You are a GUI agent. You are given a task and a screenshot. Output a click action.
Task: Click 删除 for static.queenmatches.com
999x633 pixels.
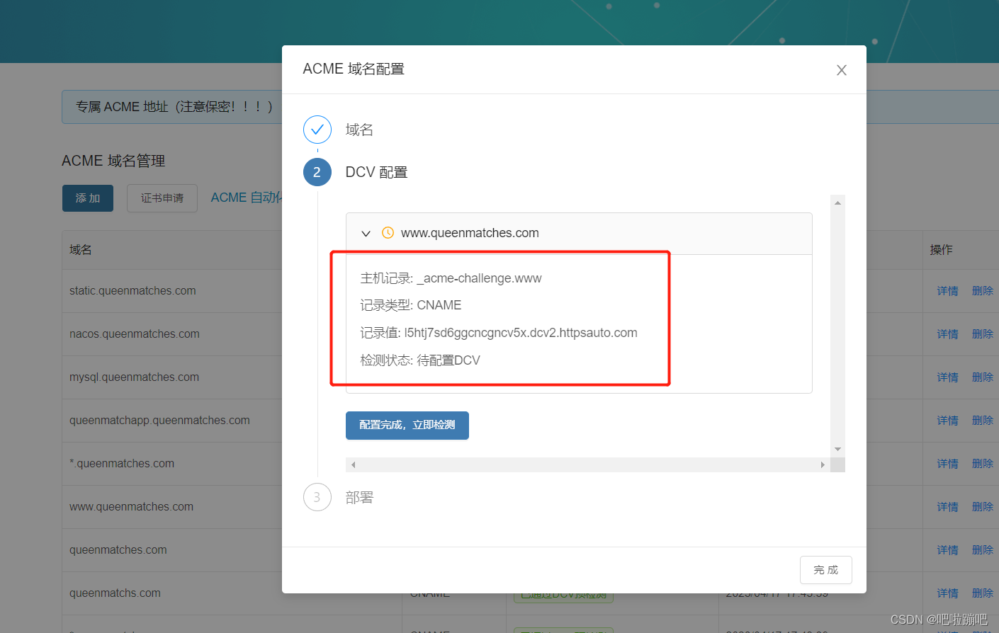tap(982, 290)
